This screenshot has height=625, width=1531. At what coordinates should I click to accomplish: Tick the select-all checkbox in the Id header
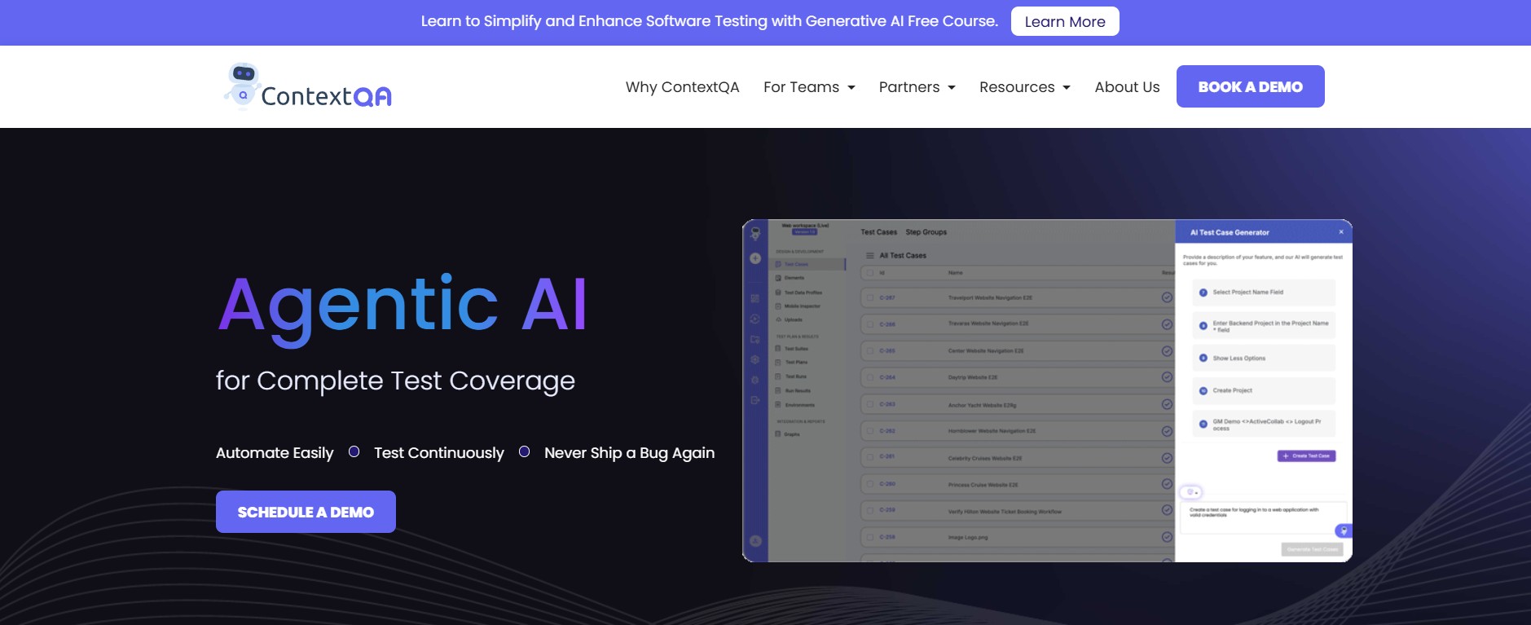869,273
